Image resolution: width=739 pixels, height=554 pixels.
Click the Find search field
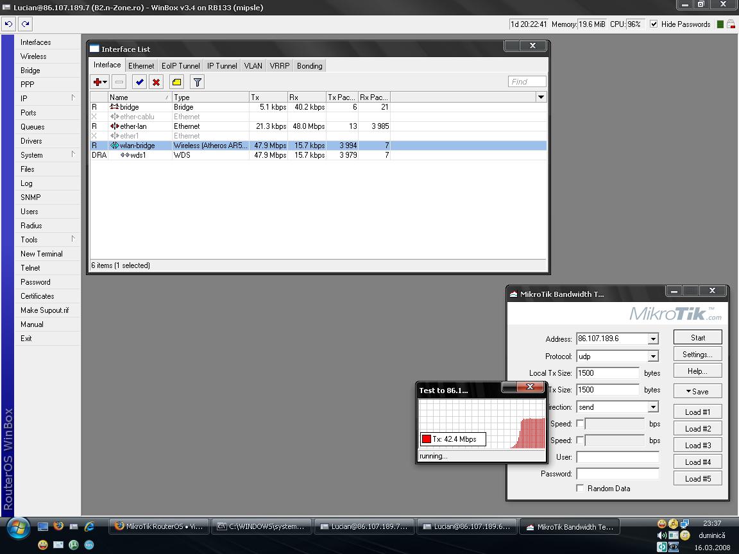[527, 81]
